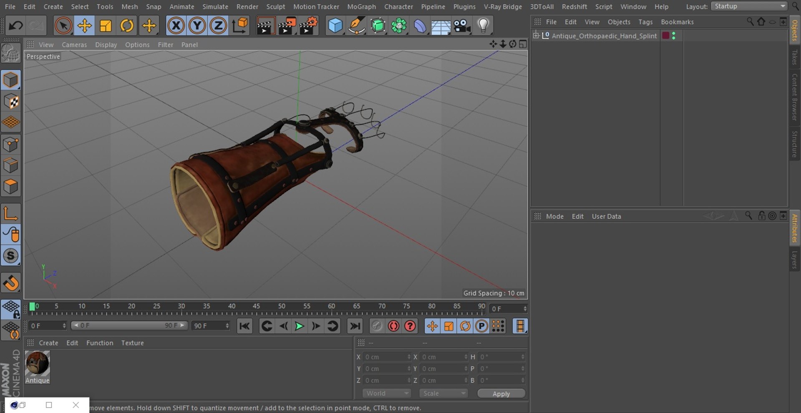Viewport: 801px width, 413px height.
Task: Open the MoGraph menu
Action: (361, 7)
